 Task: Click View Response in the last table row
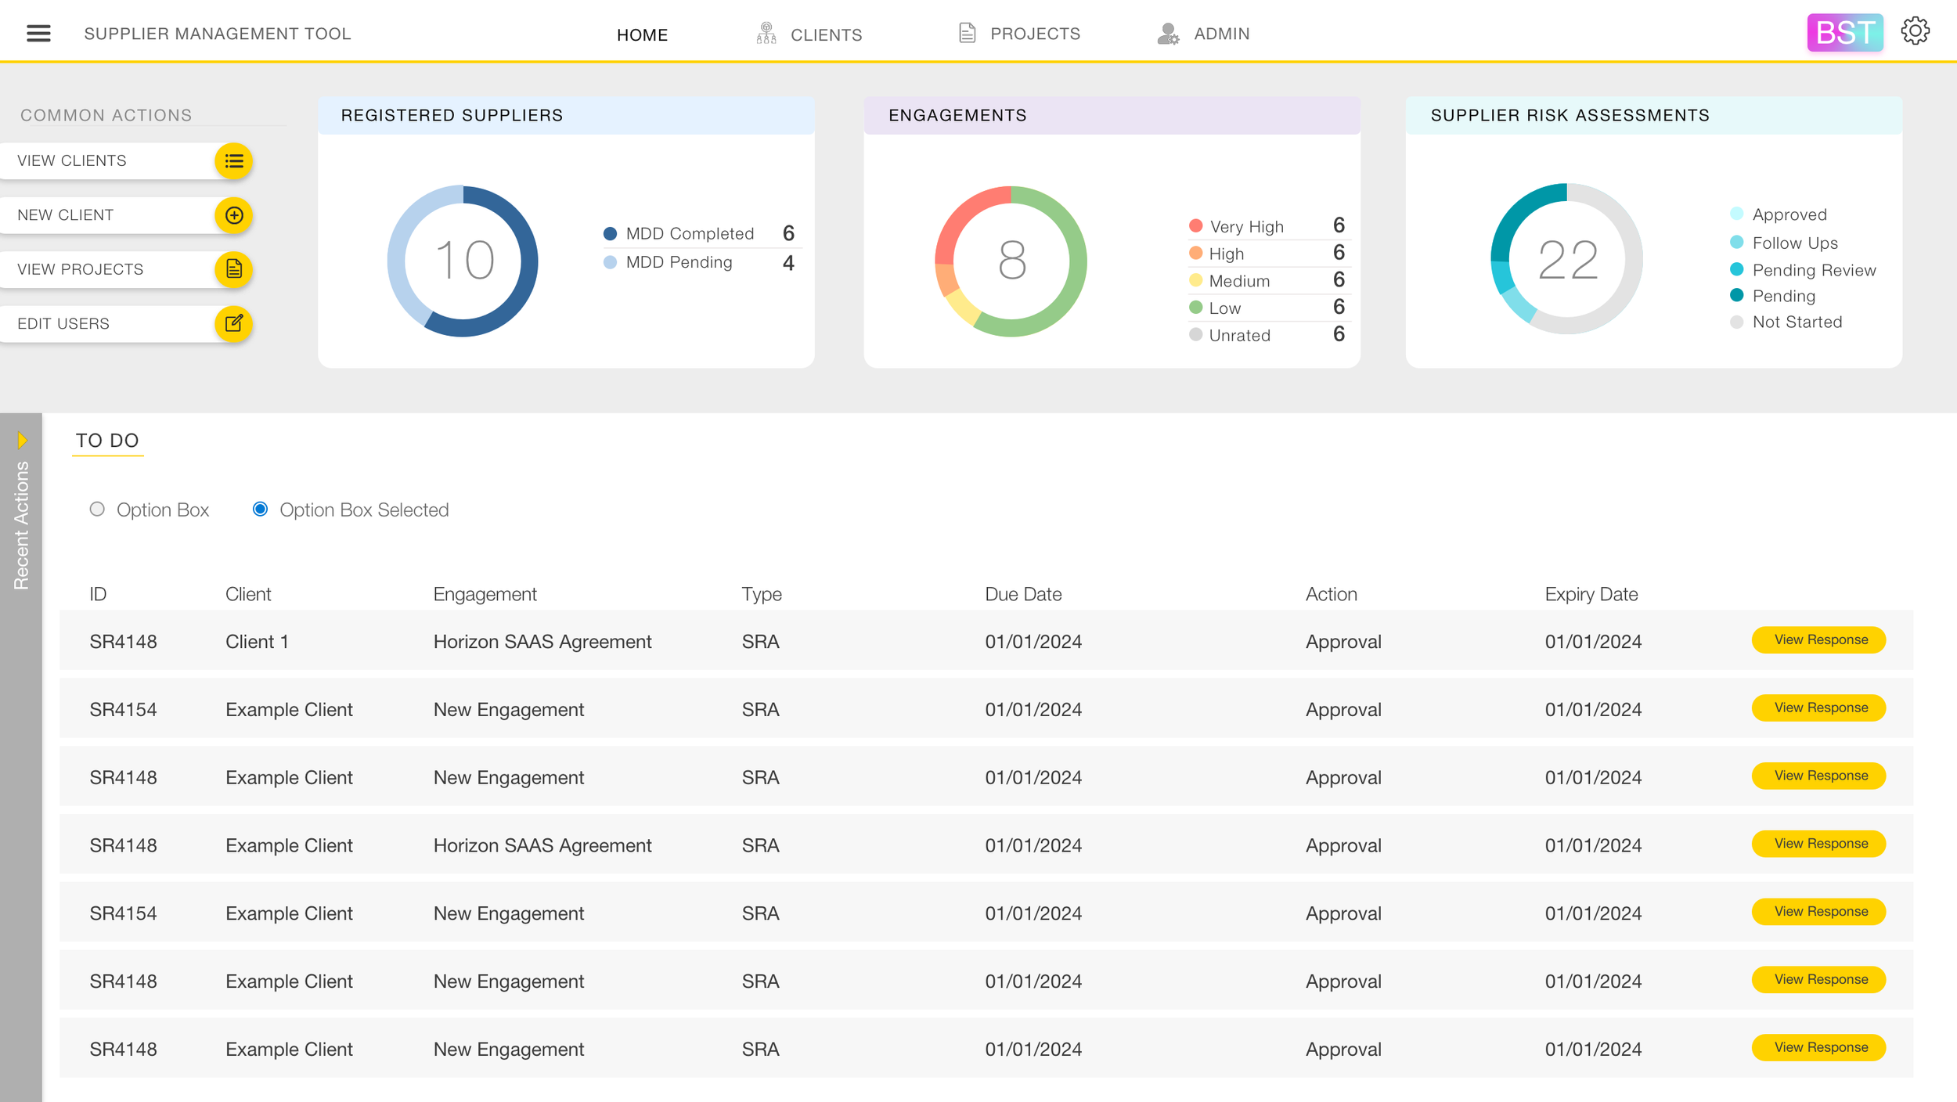[1819, 1048]
